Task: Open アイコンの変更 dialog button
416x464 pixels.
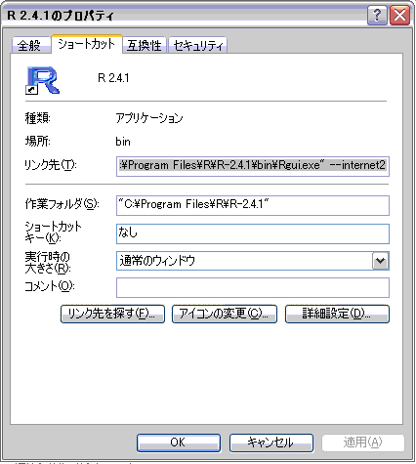Action: click(225, 314)
